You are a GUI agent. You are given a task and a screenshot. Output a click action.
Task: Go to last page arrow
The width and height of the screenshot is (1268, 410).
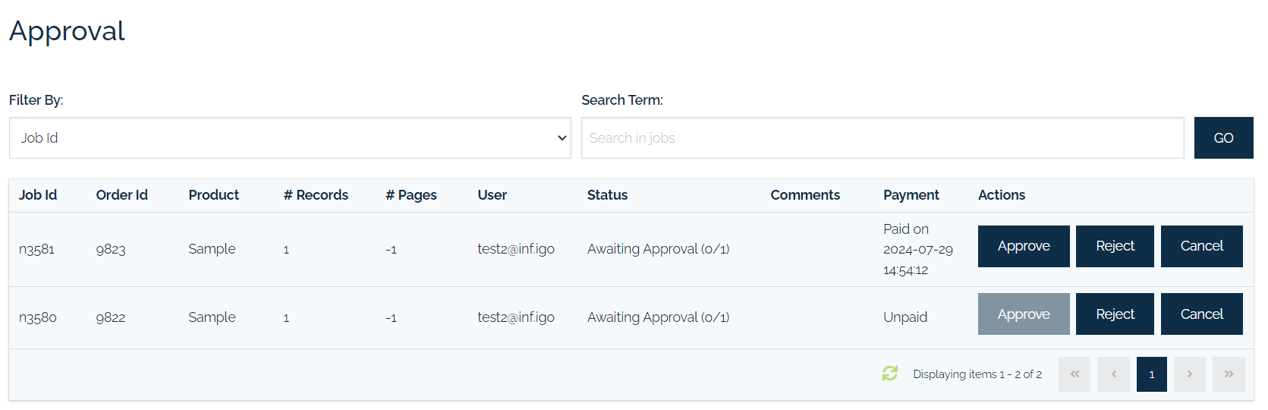click(1229, 374)
